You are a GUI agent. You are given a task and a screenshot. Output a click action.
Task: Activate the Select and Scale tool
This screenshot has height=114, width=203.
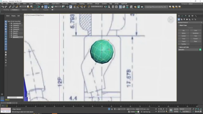(x=49, y=7)
